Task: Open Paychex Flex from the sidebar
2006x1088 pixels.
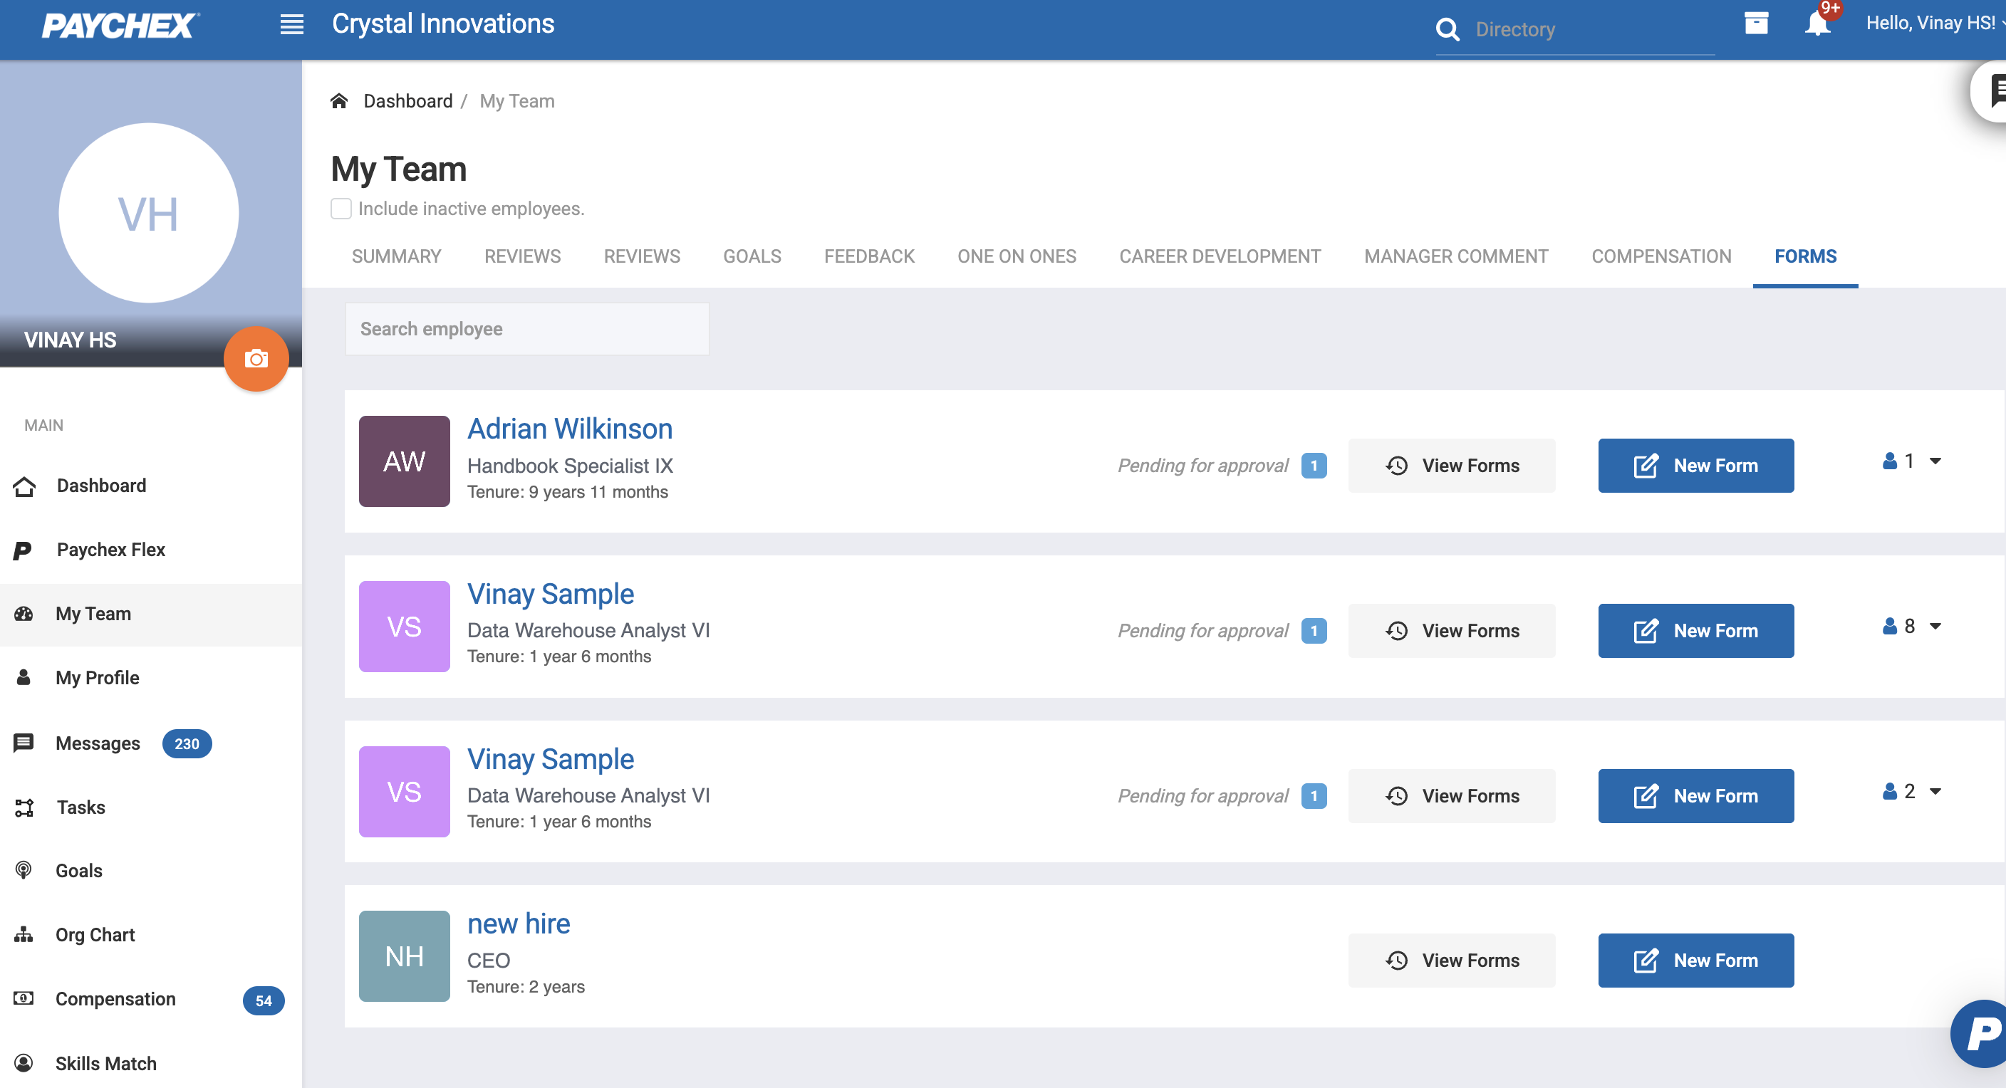Action: 110,550
